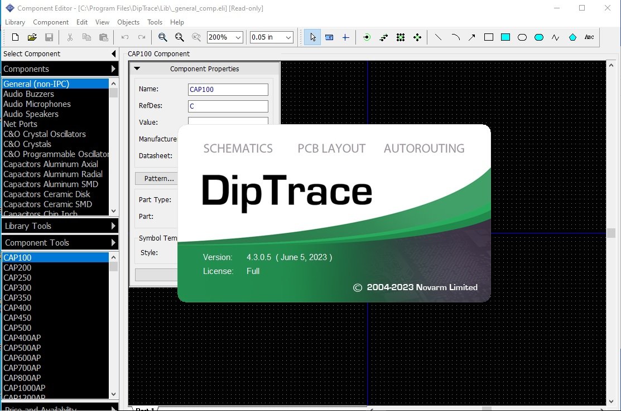The height and width of the screenshot is (411, 621).
Task: Select the CAP600AP component
Action: tap(55, 358)
